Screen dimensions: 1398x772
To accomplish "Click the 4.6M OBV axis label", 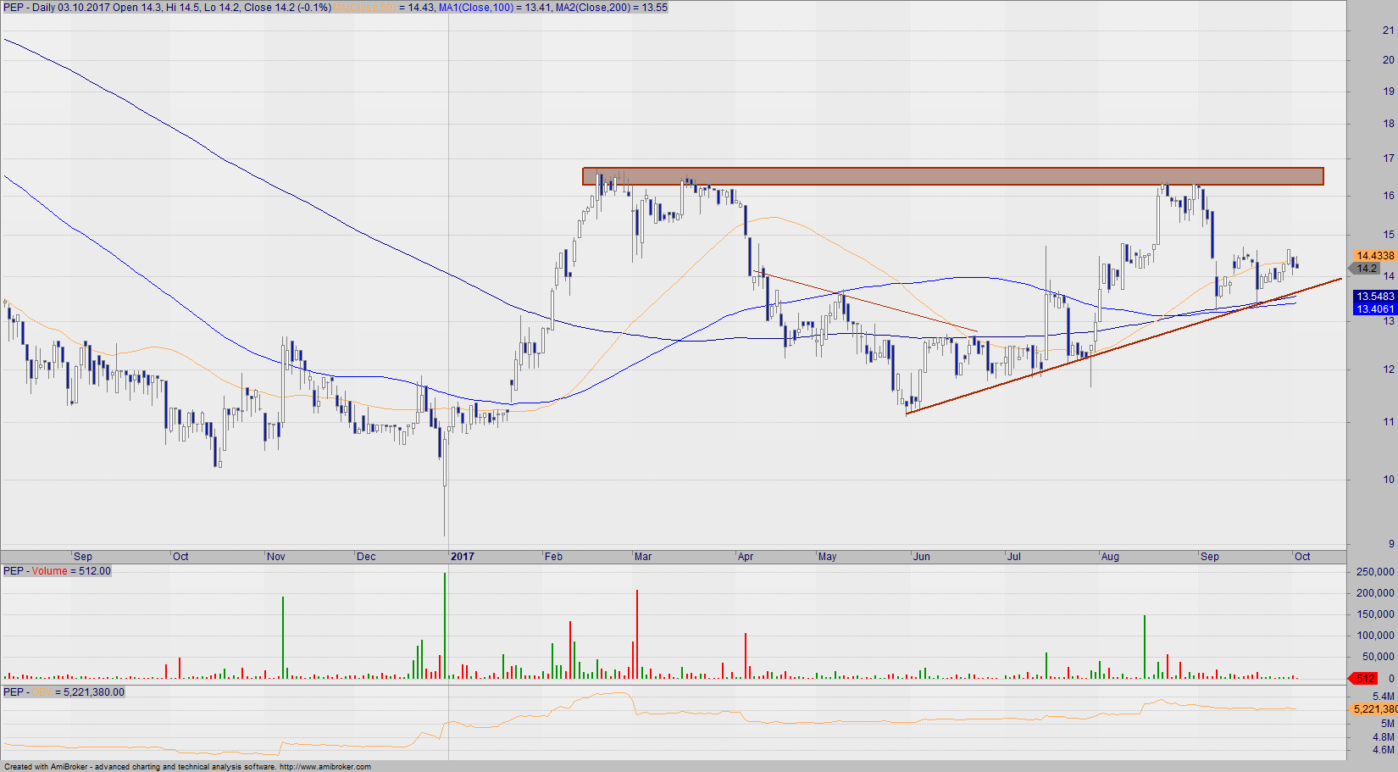I will 1384,750.
